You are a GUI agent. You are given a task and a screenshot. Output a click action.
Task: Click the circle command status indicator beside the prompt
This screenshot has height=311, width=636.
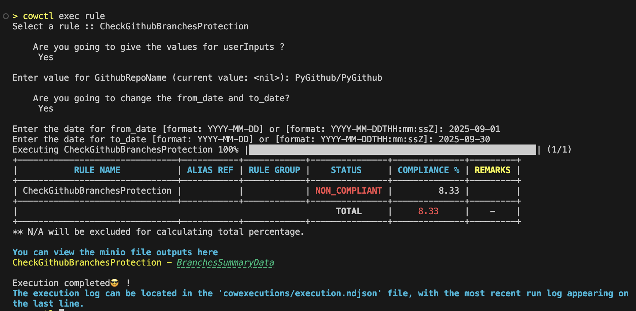click(6, 16)
